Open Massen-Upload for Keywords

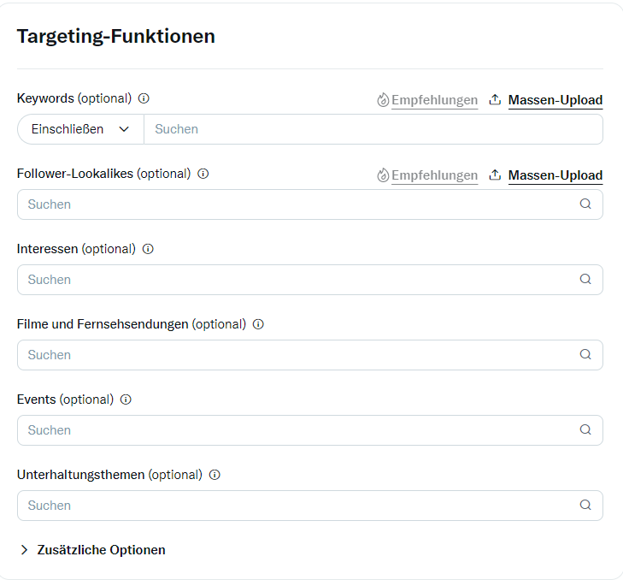pyautogui.click(x=555, y=100)
